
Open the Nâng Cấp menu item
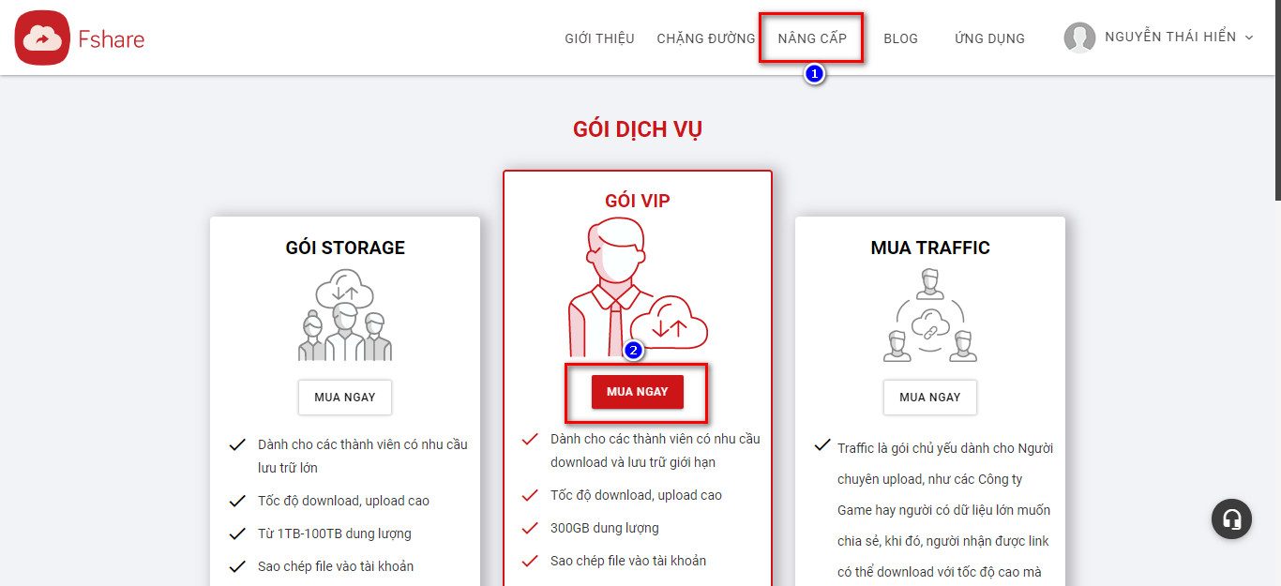click(x=812, y=38)
